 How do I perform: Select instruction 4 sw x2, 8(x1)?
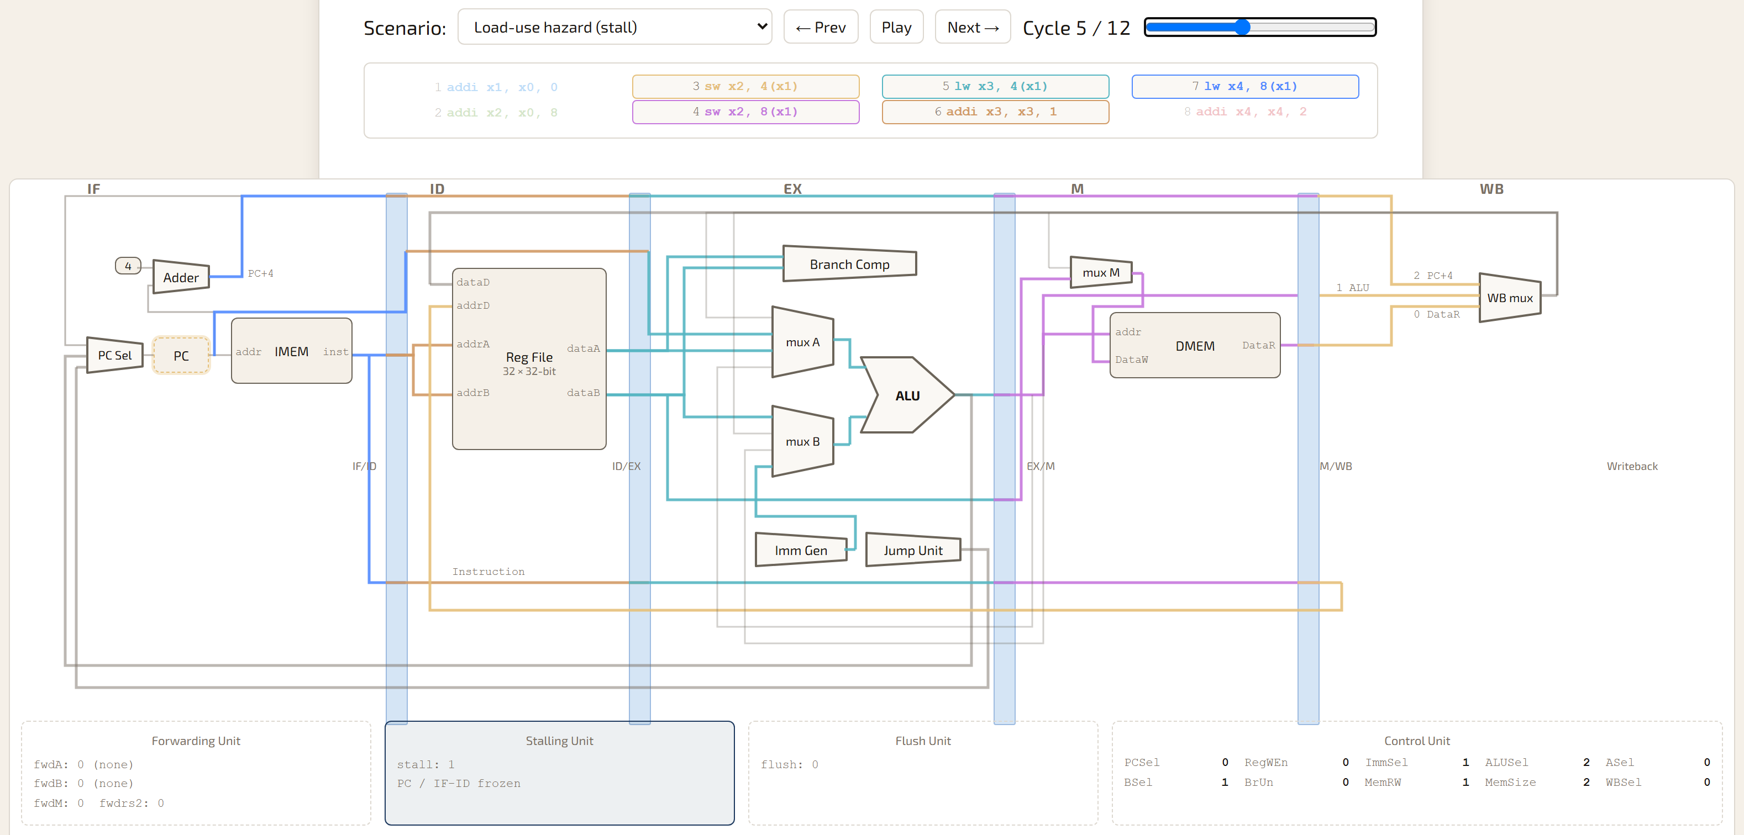745,112
